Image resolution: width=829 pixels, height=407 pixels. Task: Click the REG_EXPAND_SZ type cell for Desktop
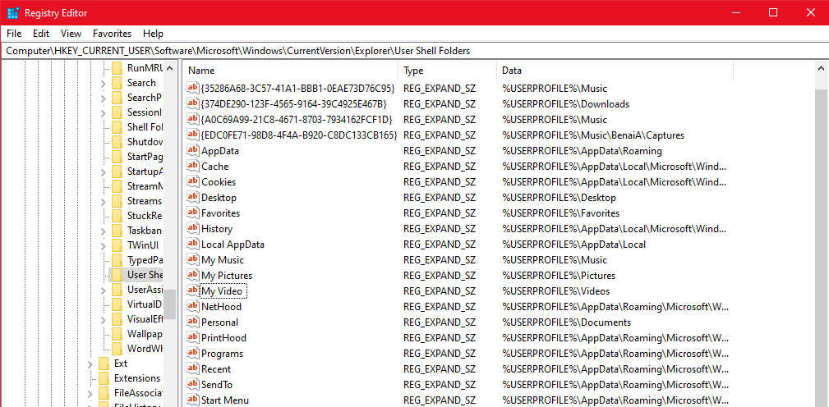[x=440, y=198]
